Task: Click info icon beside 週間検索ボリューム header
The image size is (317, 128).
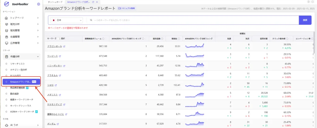Action: coord(103,38)
